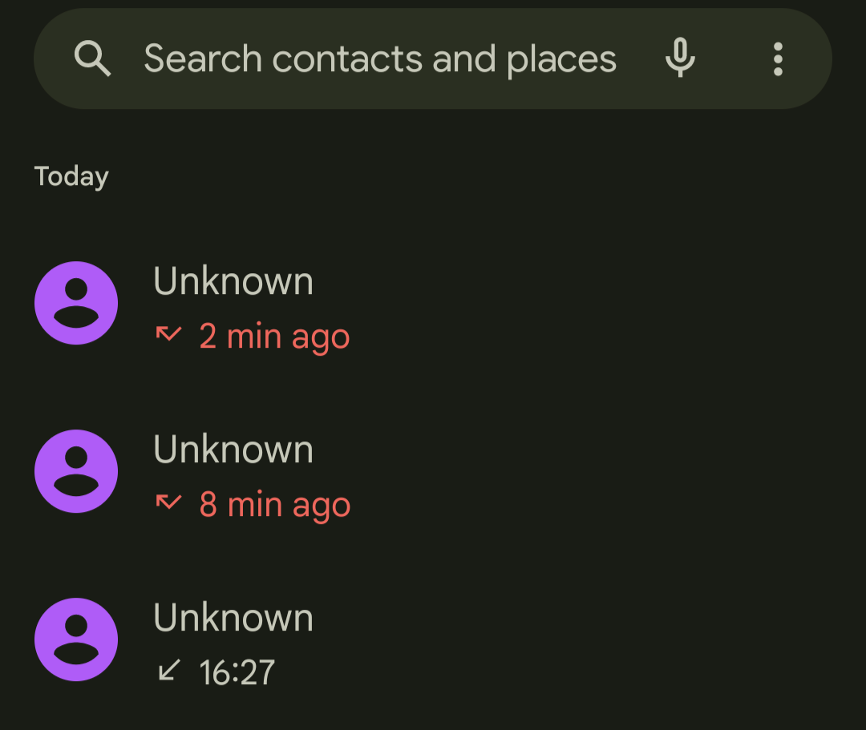866x730 pixels.
Task: Select the 16:27 call timestamp
Action: pyautogui.click(x=237, y=672)
